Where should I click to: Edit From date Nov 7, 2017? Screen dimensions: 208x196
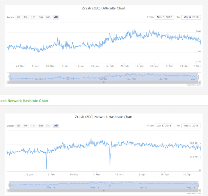click(x=164, y=17)
